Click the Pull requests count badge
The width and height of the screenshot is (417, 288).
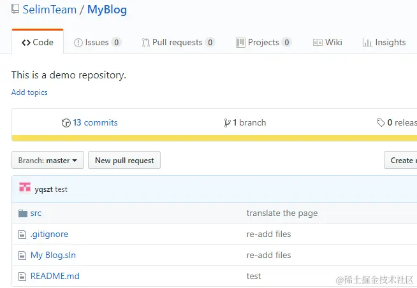(x=210, y=42)
